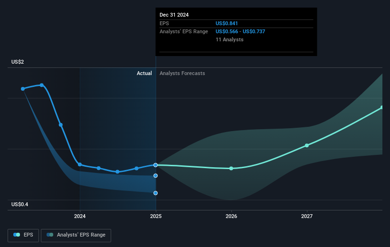Toggle the EPS legend button
This screenshot has height=247, width=390.
[23, 235]
